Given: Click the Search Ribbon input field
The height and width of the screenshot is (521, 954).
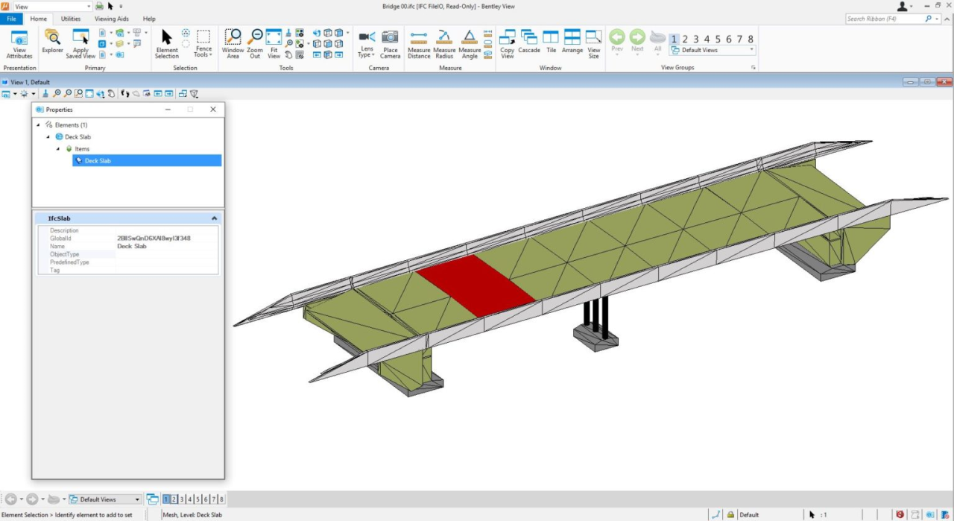Looking at the screenshot, I should 885,19.
